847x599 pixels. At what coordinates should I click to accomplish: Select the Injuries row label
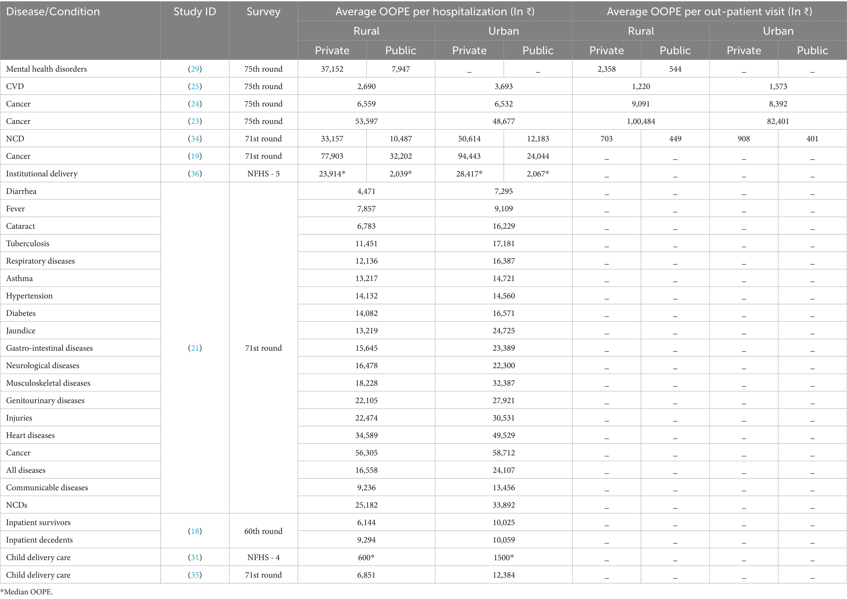(19, 418)
